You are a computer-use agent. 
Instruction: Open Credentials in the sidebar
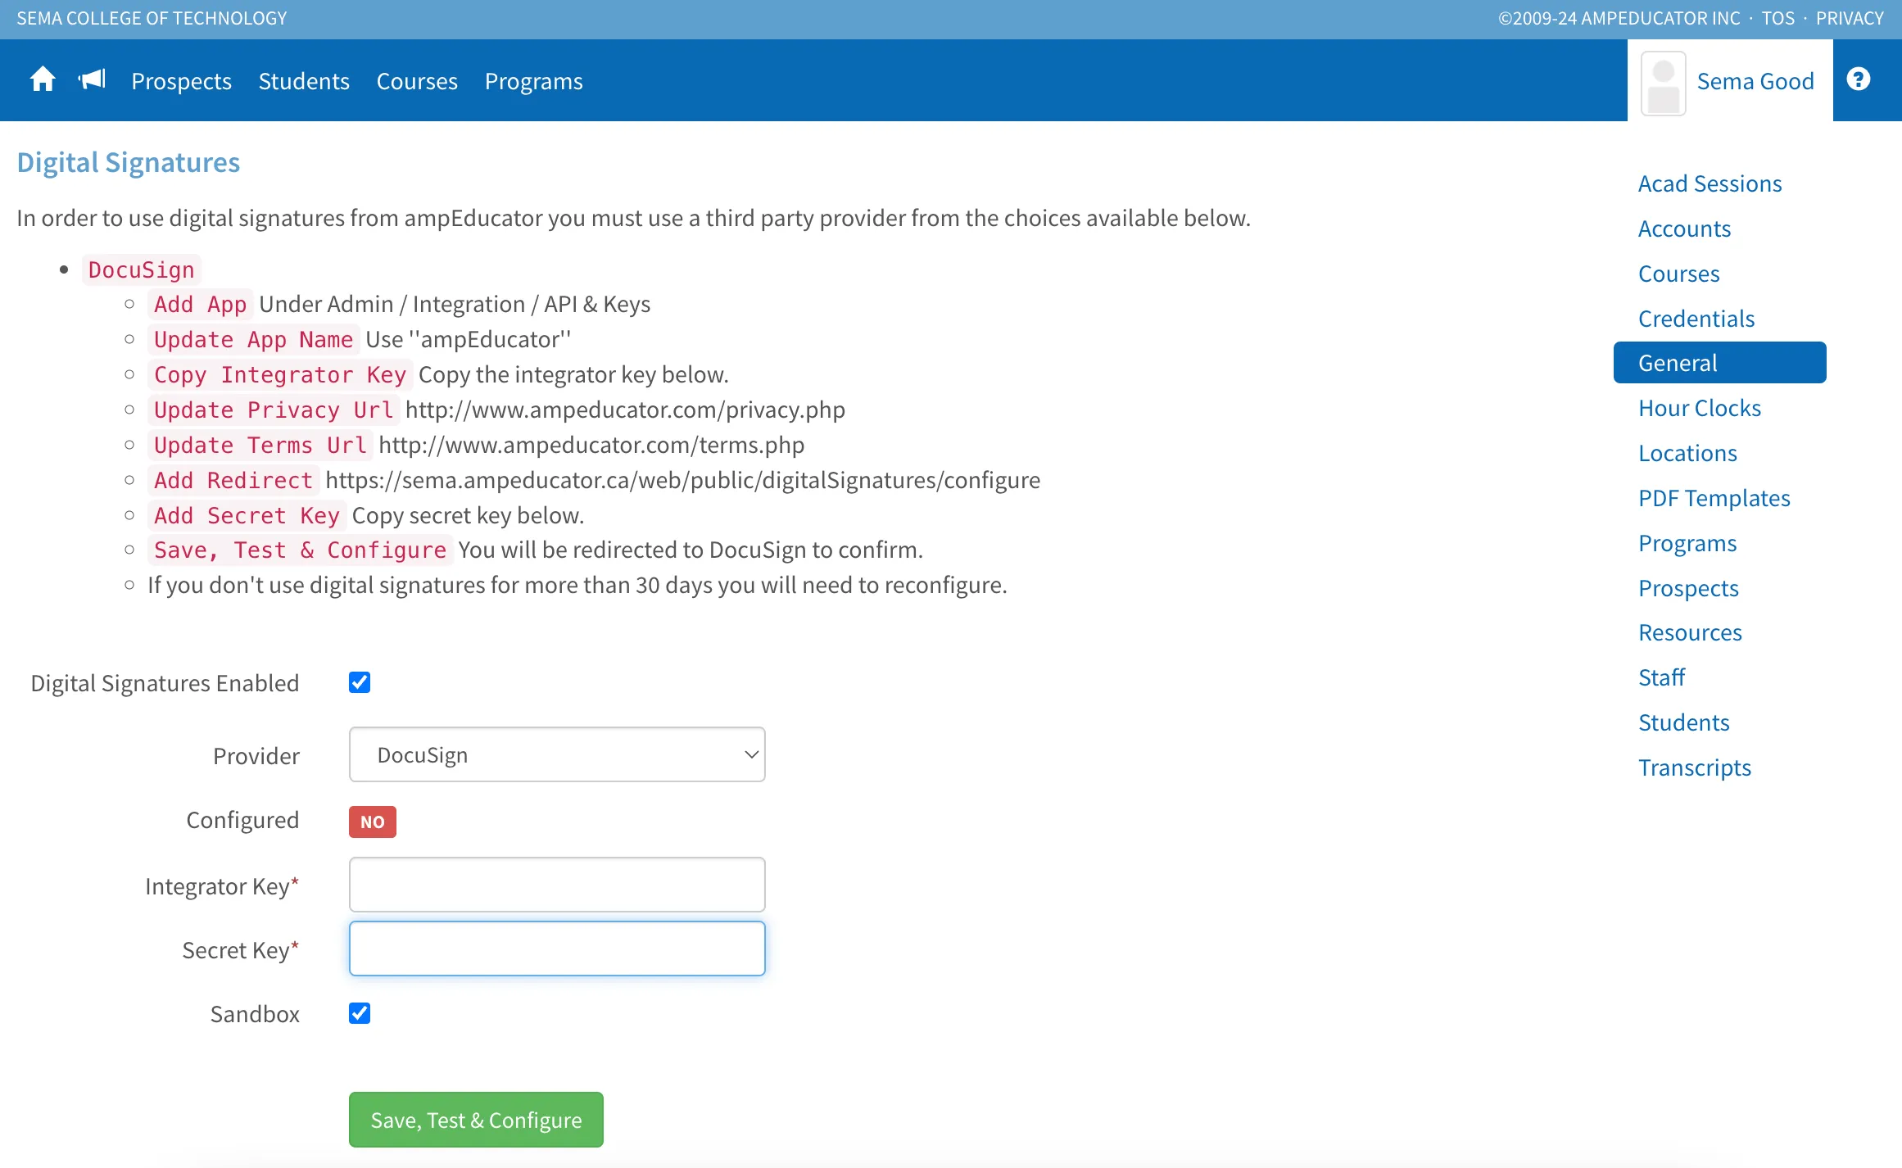tap(1696, 319)
